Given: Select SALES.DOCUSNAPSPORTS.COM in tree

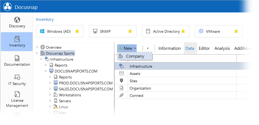Looking at the screenshot, I should tap(86, 89).
